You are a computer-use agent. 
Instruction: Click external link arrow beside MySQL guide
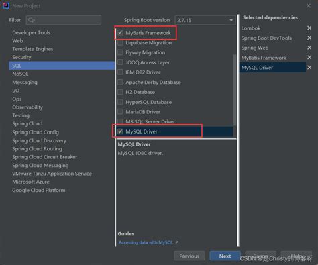(x=176, y=242)
